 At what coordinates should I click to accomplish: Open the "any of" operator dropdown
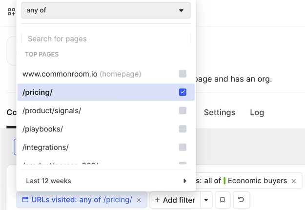point(106,10)
